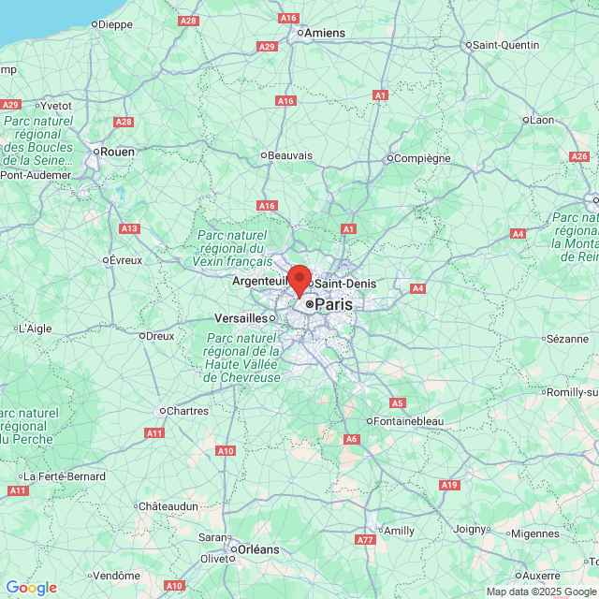Select the Rouen city marker
This screenshot has width=599, height=599.
coord(96,152)
